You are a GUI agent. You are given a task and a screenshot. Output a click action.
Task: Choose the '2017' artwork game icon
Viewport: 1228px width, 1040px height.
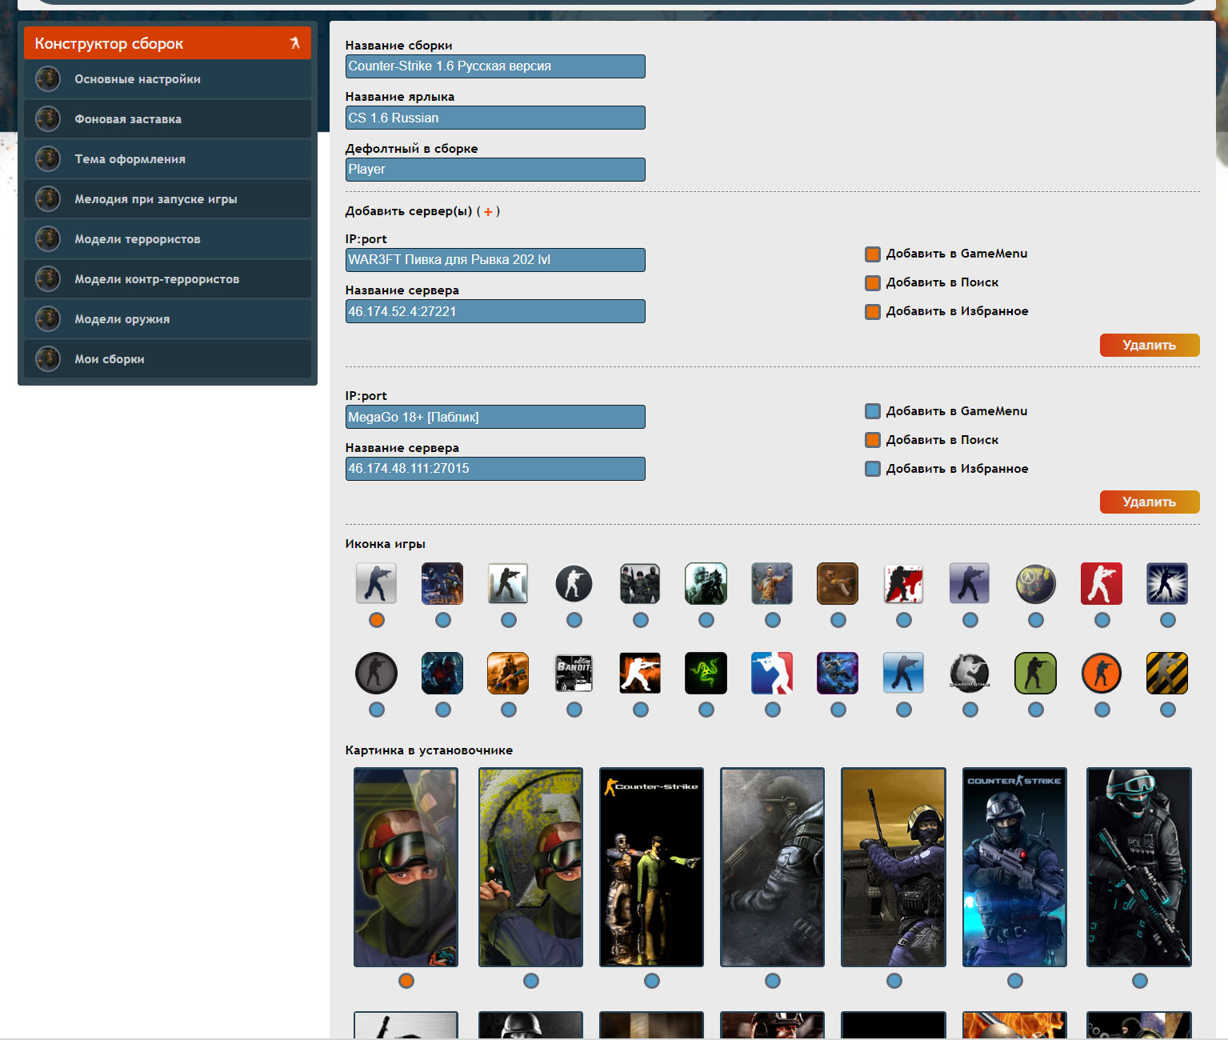coord(442,583)
